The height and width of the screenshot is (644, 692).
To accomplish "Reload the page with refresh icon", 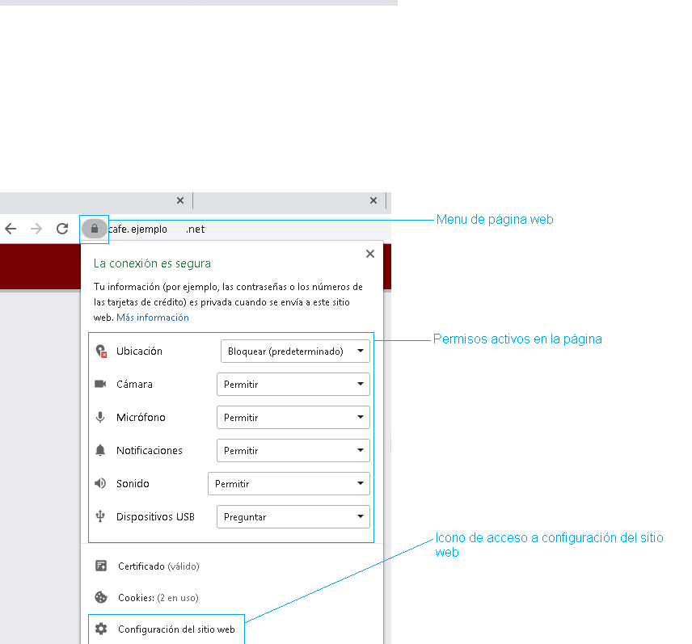I will pyautogui.click(x=62, y=229).
